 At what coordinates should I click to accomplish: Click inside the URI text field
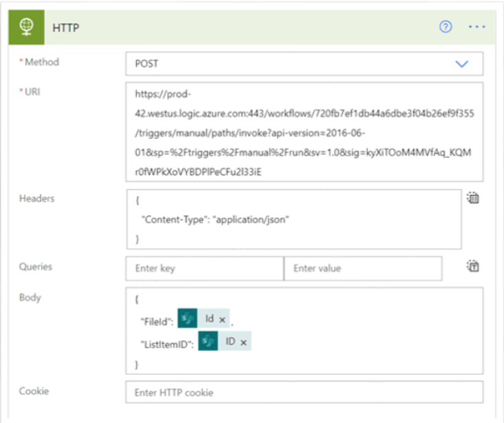[304, 131]
